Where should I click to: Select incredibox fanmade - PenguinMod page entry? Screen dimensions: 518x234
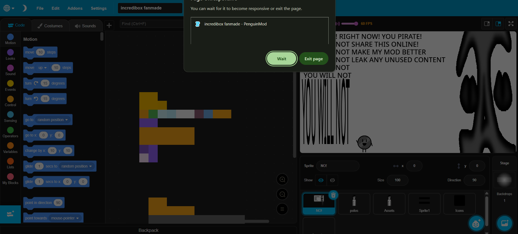point(259,24)
